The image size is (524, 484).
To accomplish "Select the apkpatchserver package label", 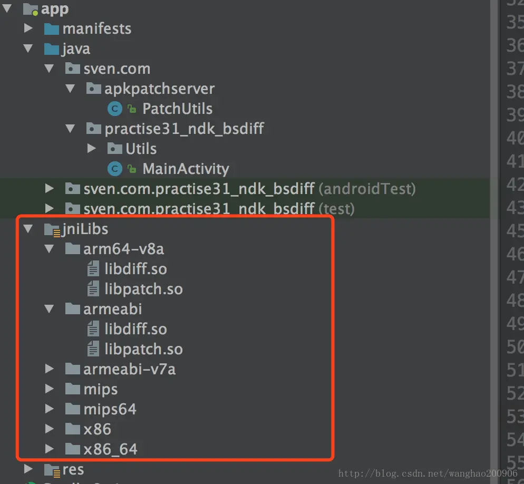I will click(159, 89).
